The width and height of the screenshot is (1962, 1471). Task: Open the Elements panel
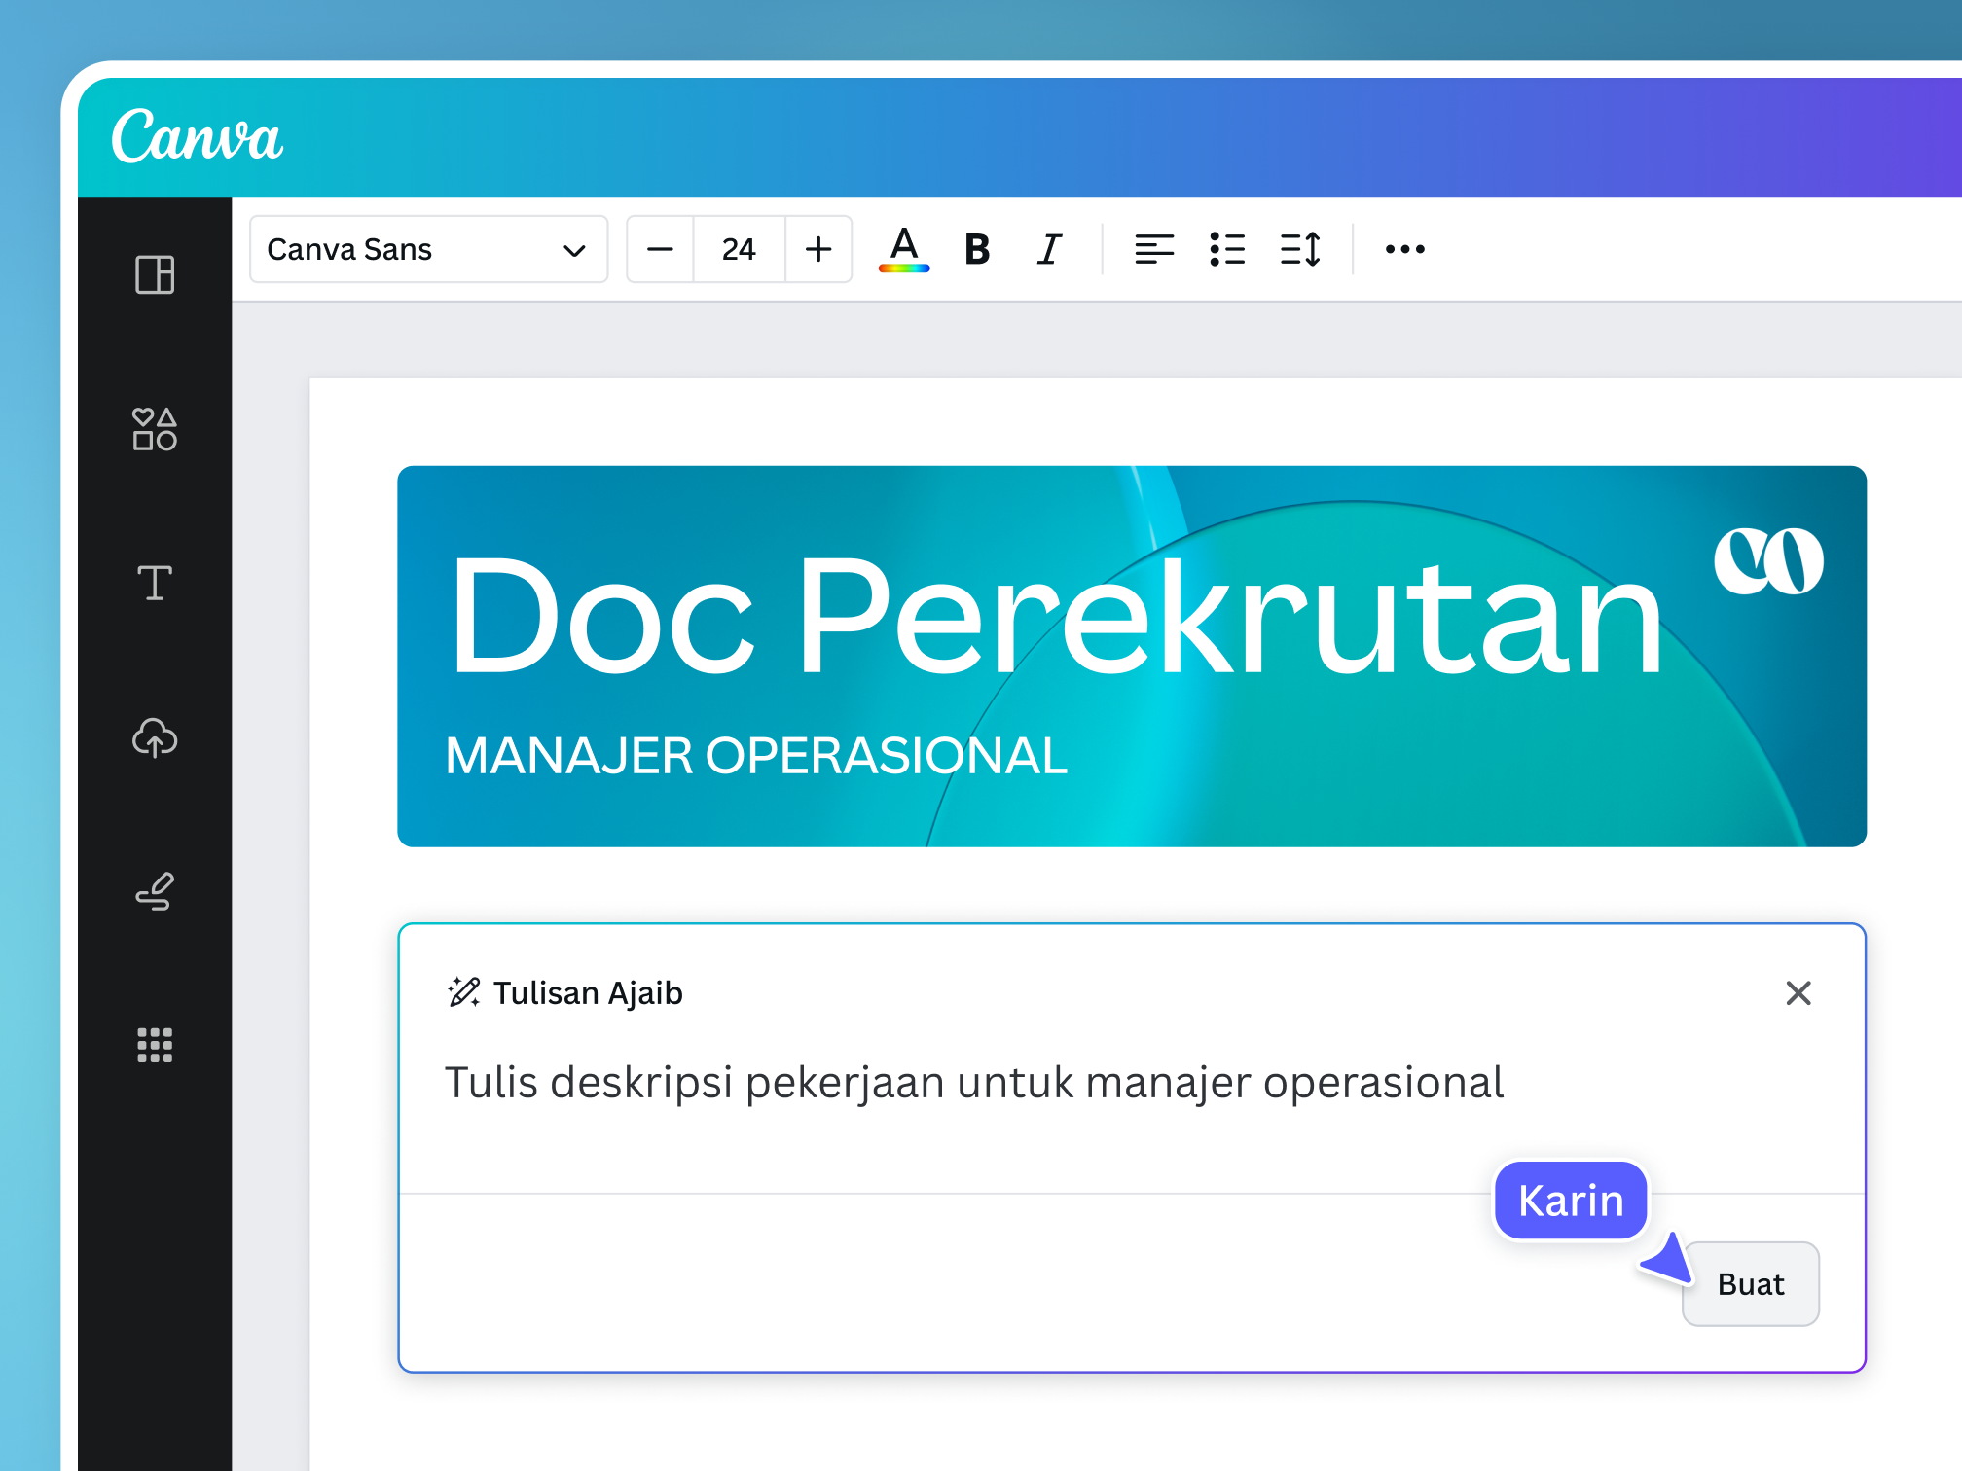(154, 428)
